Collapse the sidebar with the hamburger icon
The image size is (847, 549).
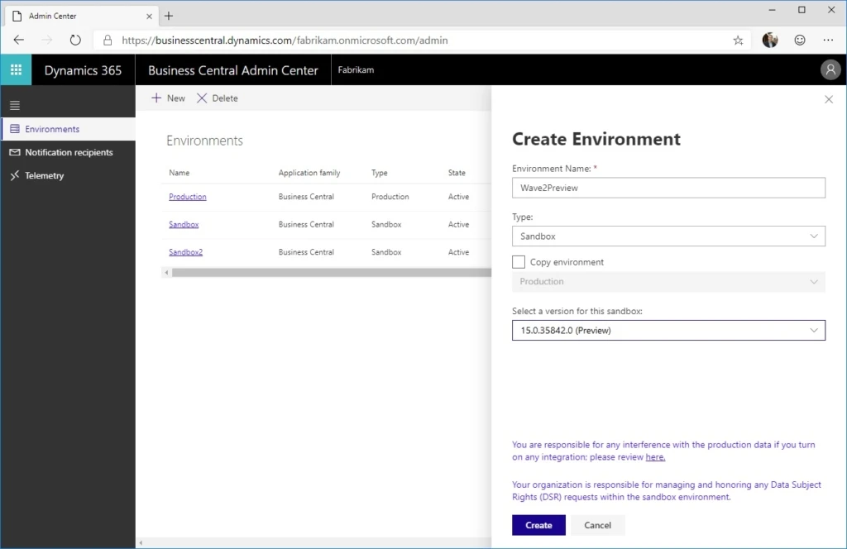14,105
